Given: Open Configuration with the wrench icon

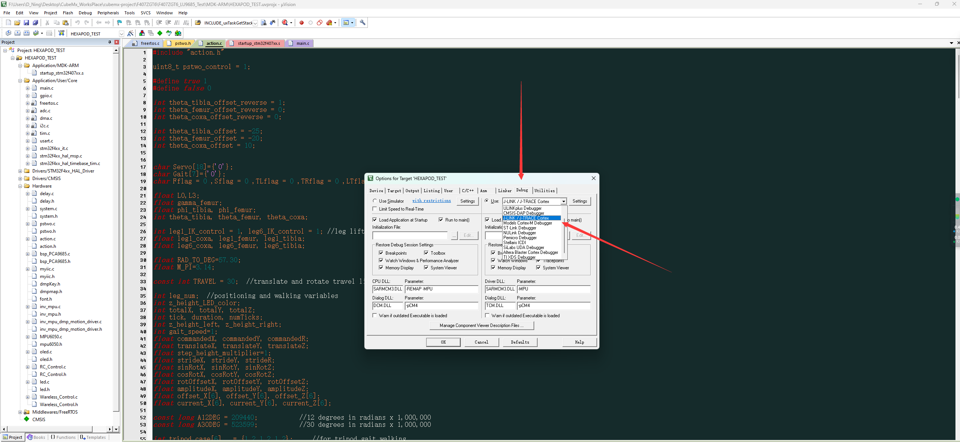Looking at the screenshot, I should coord(363,23).
